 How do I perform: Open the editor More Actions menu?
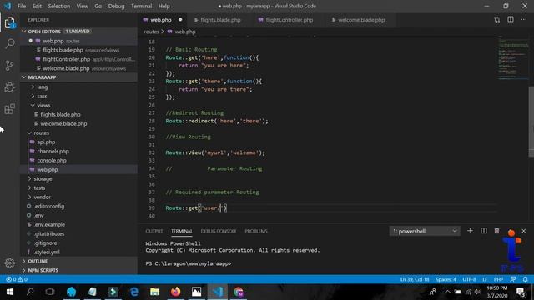click(524, 19)
